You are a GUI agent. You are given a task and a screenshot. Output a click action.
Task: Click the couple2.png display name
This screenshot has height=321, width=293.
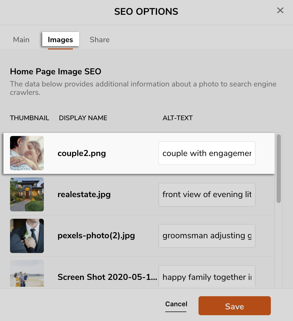pos(82,153)
